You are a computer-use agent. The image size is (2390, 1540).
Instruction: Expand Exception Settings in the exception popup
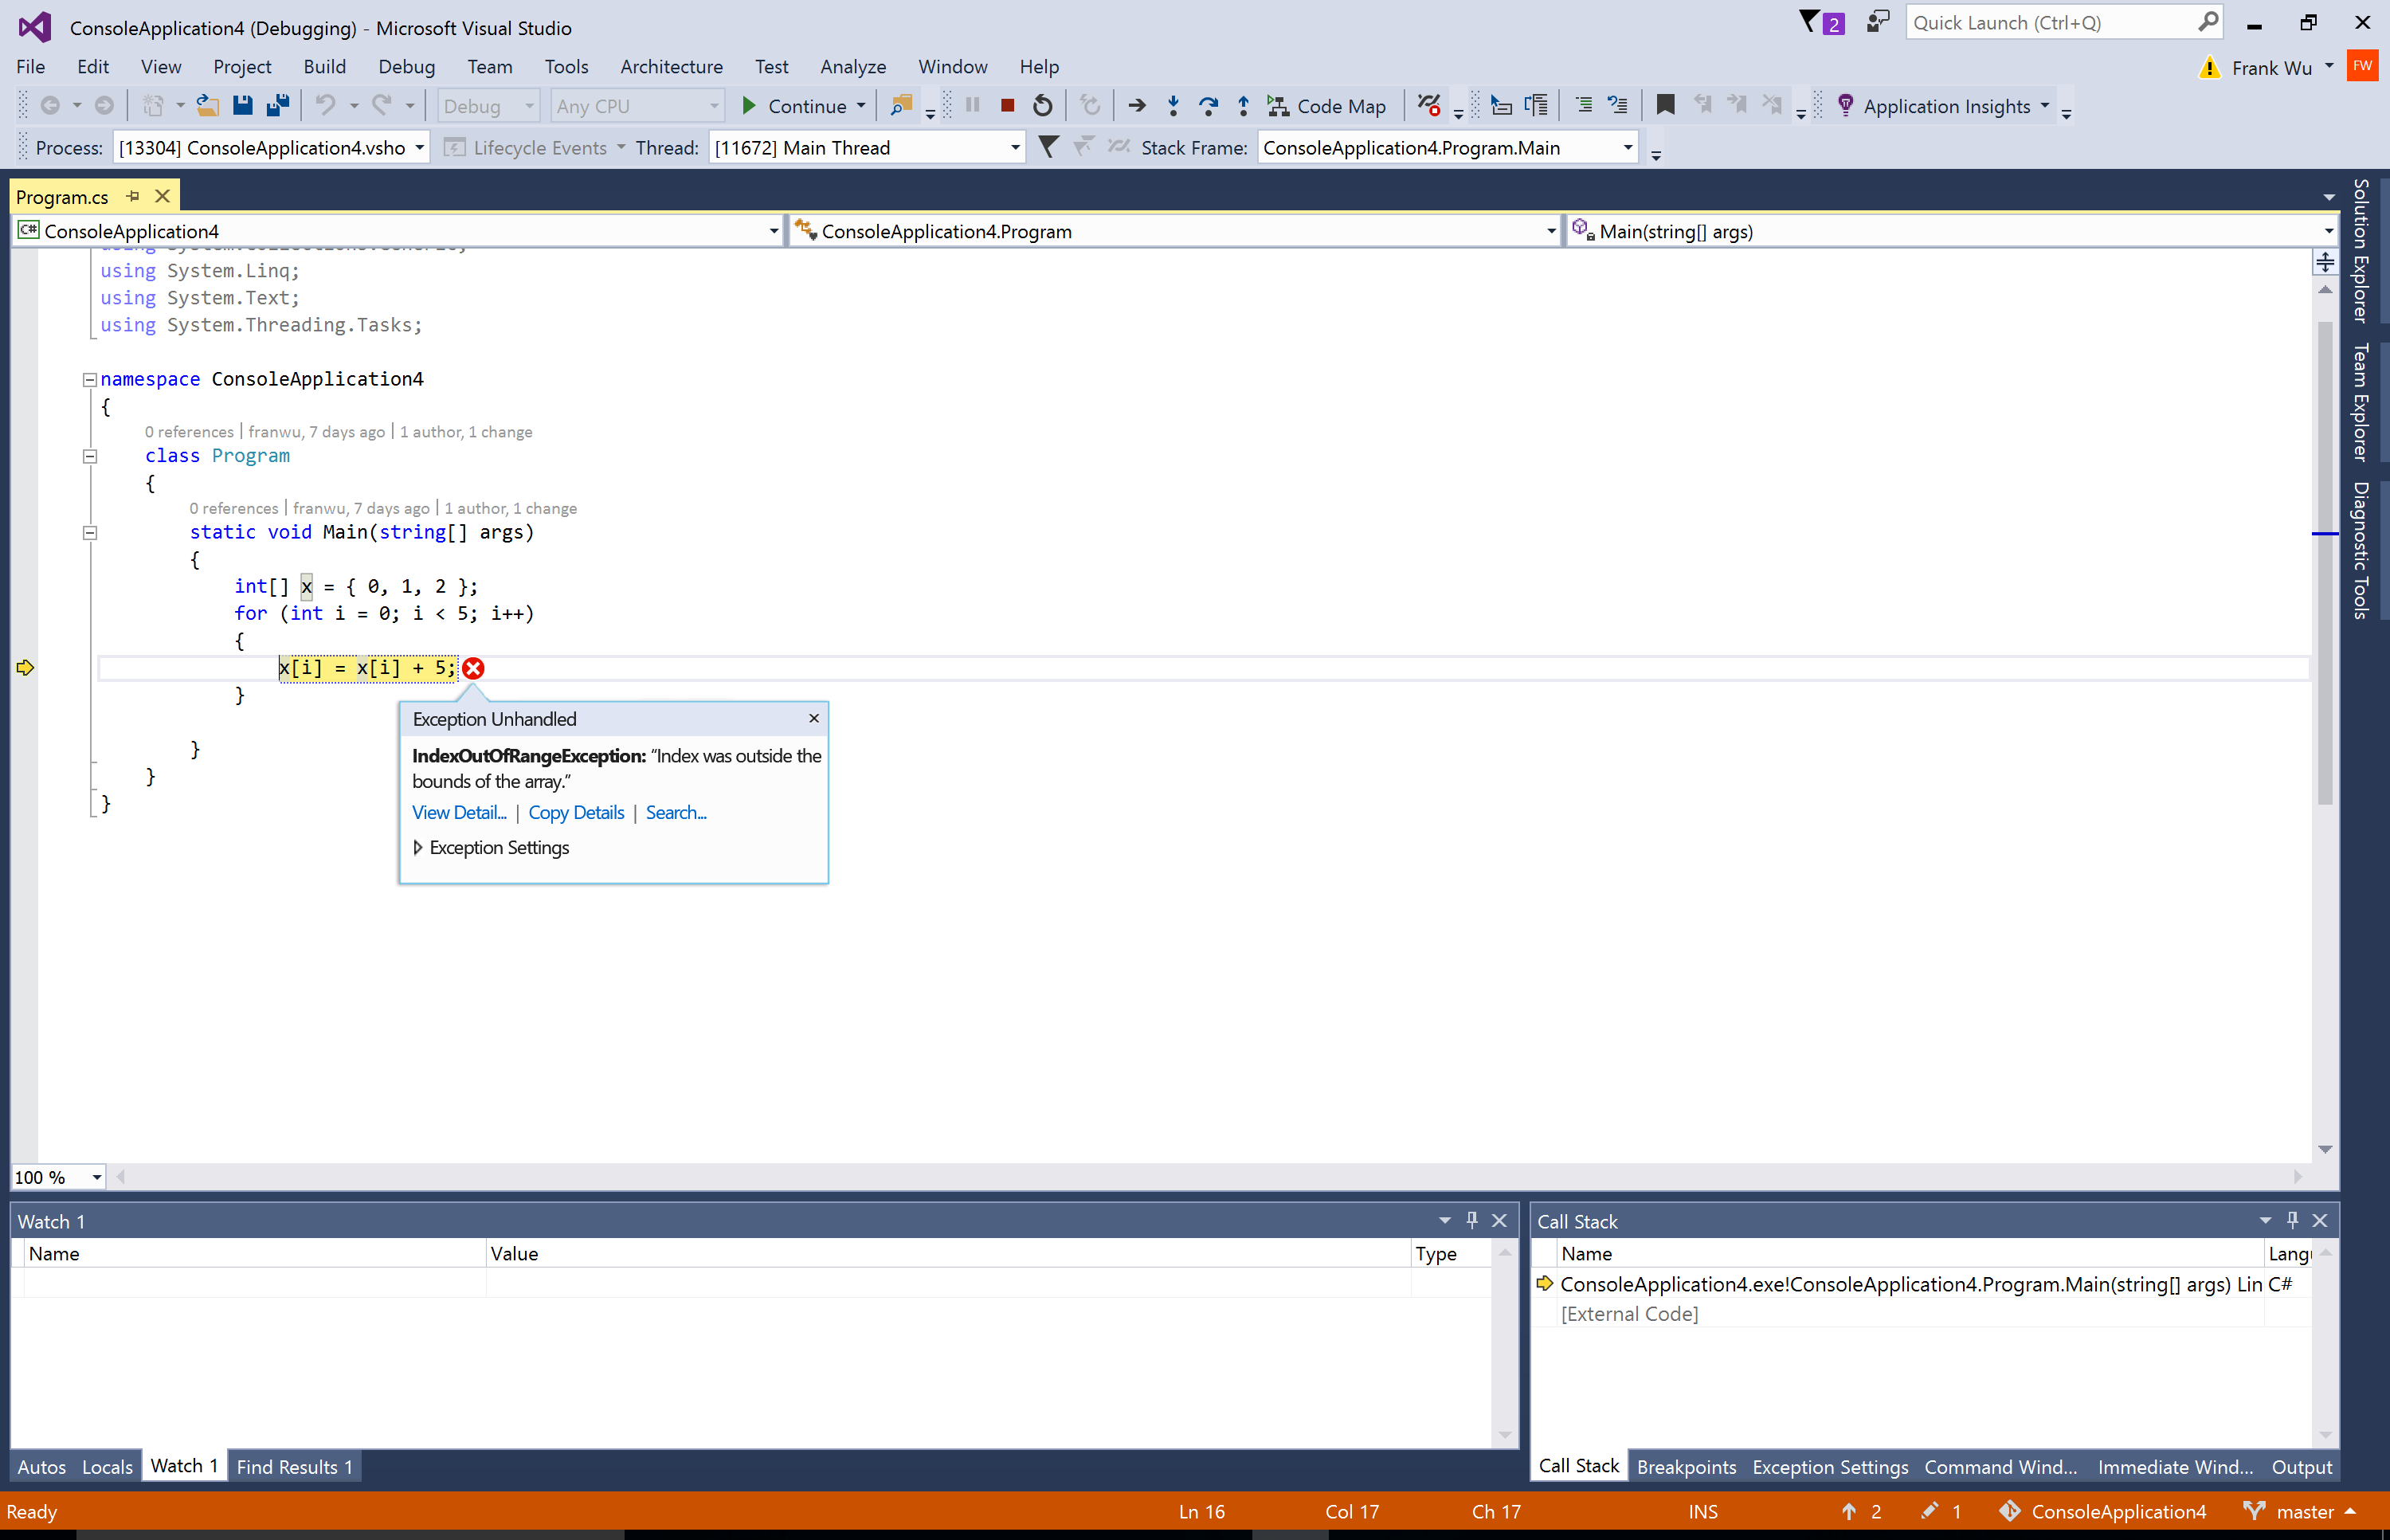pyautogui.click(x=417, y=848)
